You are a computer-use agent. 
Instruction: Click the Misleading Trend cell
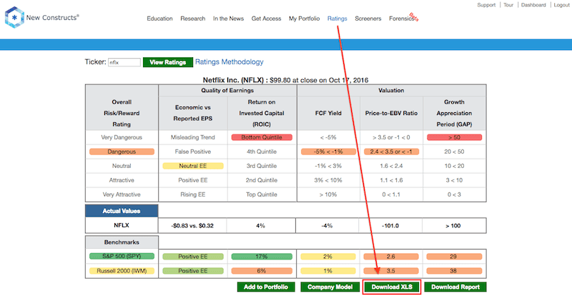192,137
